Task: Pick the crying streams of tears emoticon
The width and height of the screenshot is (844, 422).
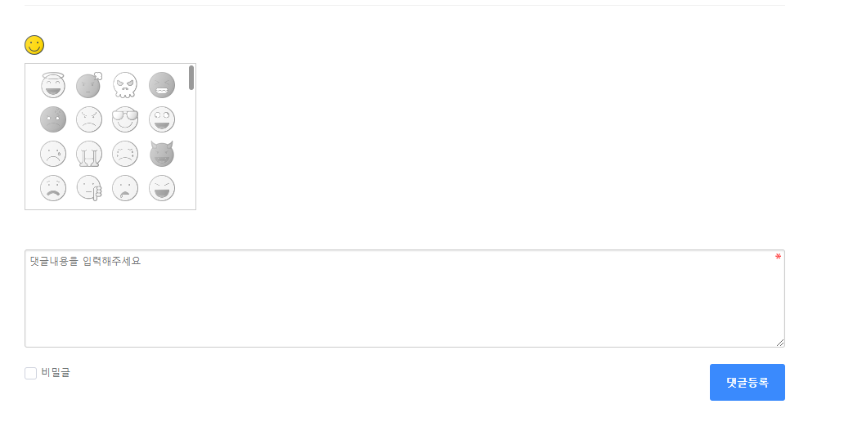Action: point(89,154)
